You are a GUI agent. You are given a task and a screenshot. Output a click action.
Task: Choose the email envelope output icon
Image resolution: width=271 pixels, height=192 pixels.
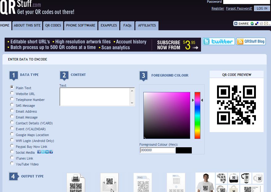(109, 183)
